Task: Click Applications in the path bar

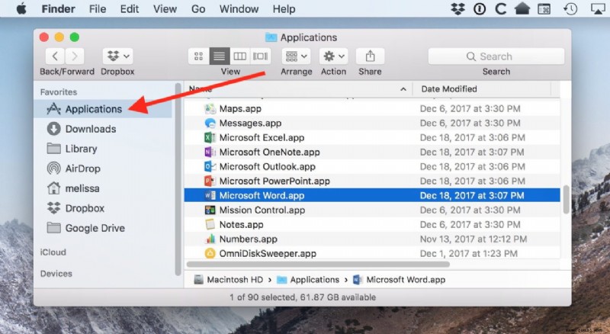Action: [x=308, y=280]
